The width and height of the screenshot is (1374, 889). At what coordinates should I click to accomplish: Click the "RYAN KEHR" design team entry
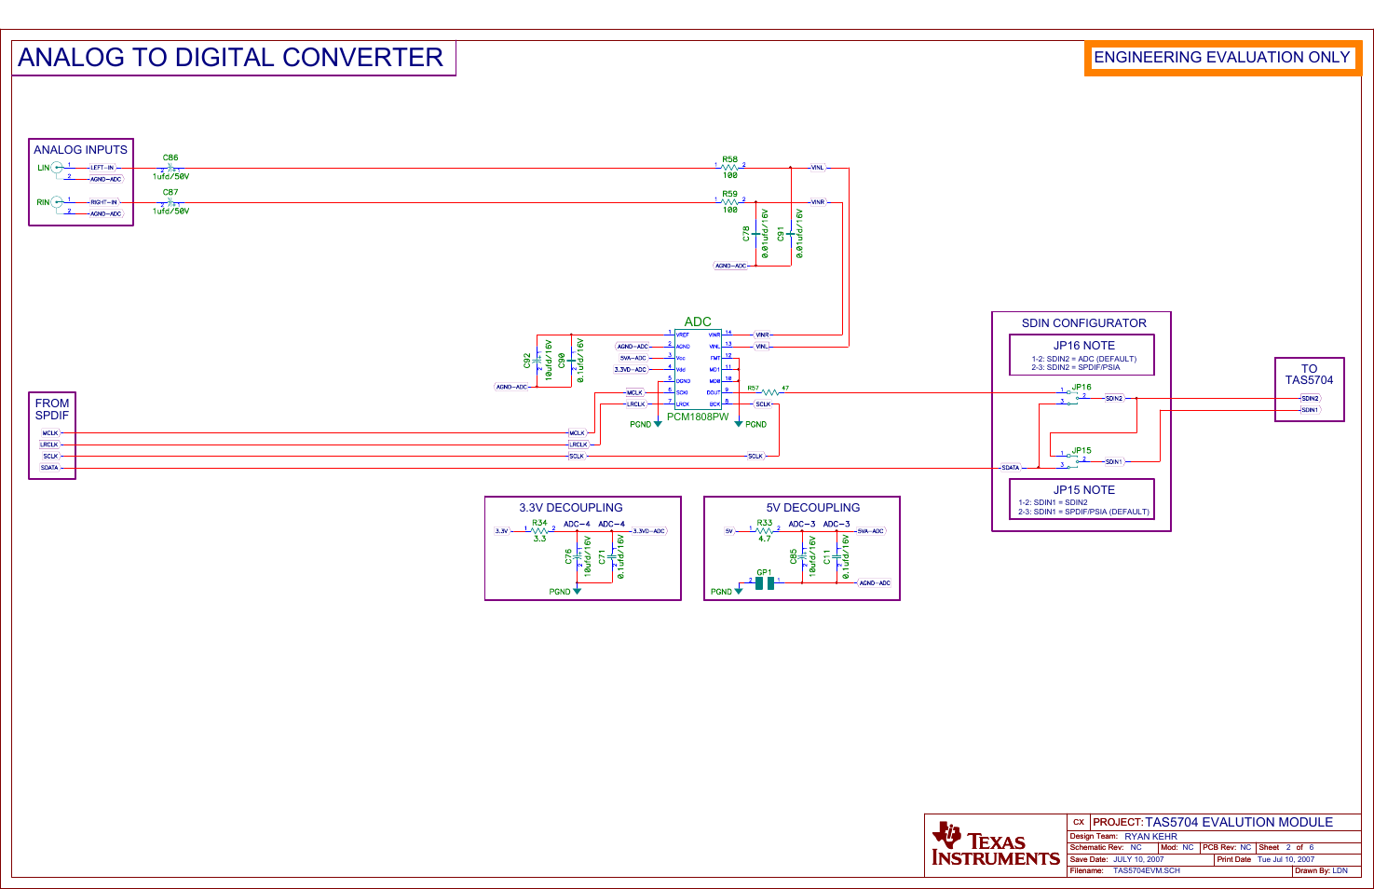pos(1150,837)
